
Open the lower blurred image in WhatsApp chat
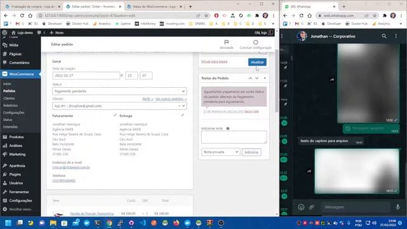(357, 171)
